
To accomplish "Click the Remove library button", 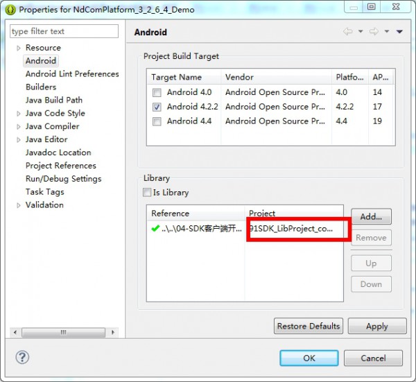I will tap(371, 237).
